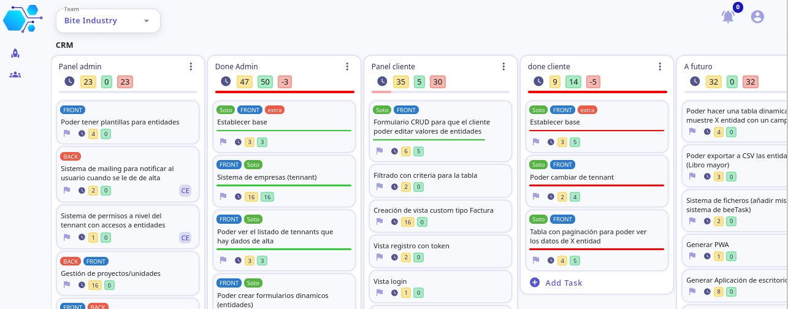The height and width of the screenshot is (309, 788).
Task: Click the plus icon beside Add Task
Action: [x=535, y=283]
